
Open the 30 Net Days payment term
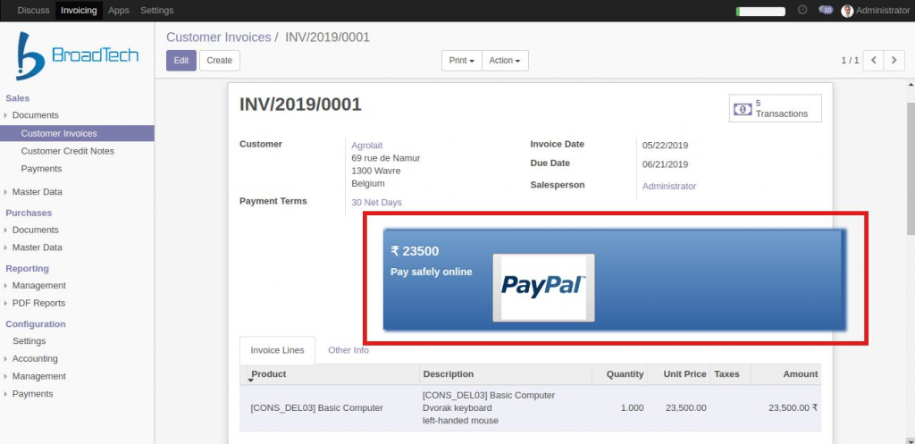(x=376, y=203)
